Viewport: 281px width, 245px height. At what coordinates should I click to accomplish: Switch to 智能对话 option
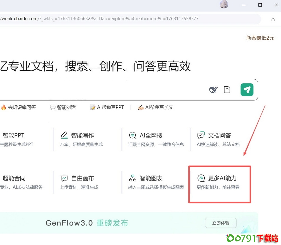62,107
